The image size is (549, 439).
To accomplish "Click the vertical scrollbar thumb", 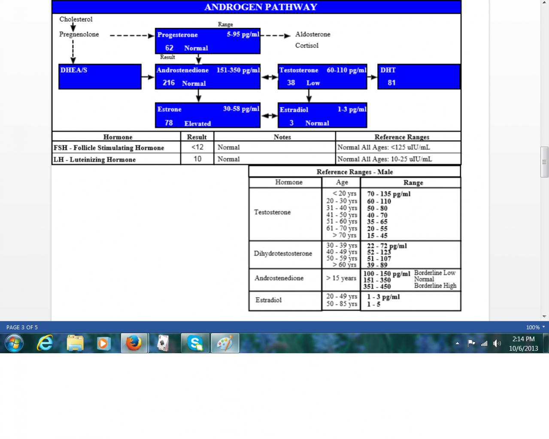I will tap(544, 162).
